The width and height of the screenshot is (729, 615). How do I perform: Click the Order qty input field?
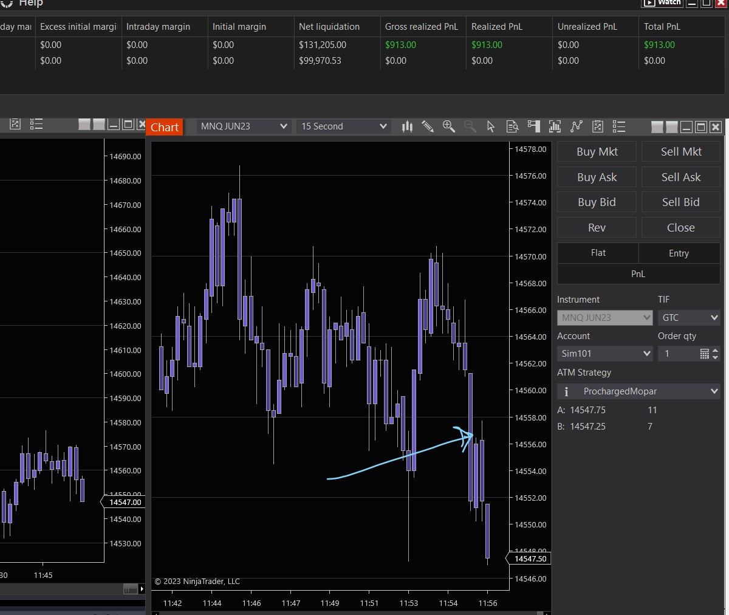point(677,354)
